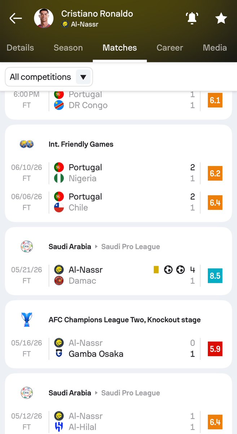
Task: Click the Gamba Osaka team crest
Action: [x=59, y=354]
